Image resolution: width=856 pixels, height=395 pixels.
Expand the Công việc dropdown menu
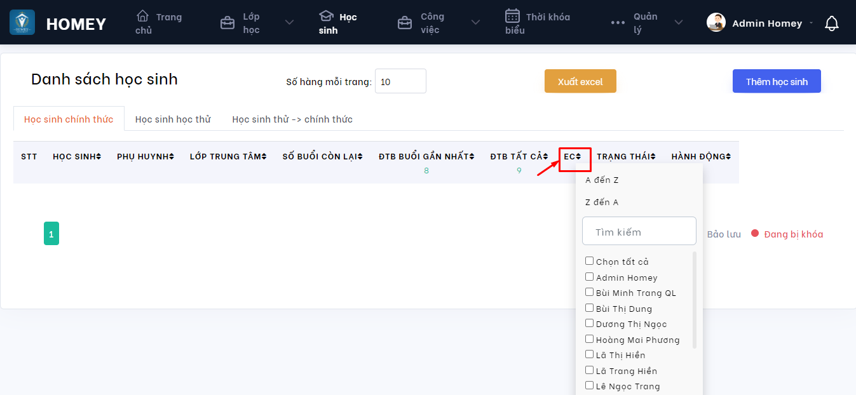coord(475,23)
